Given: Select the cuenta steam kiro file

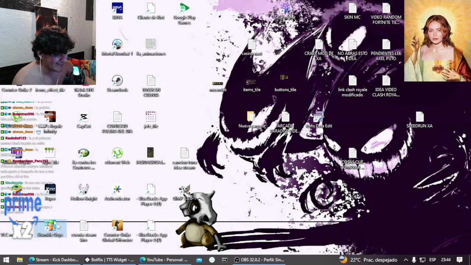Looking at the screenshot, I should click(84, 231).
